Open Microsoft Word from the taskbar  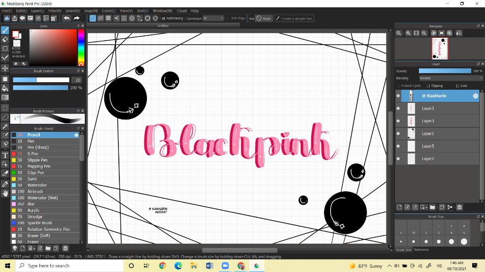click(x=209, y=266)
